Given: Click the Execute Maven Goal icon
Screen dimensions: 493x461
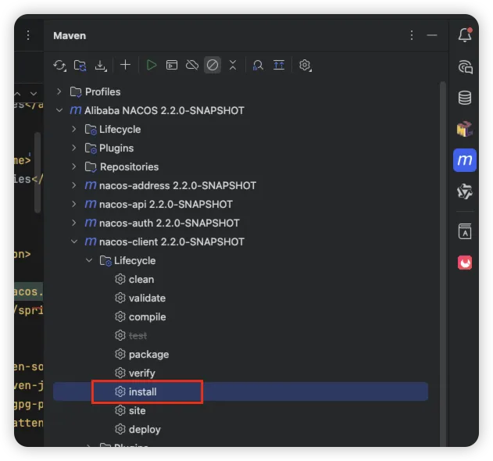Looking at the screenshot, I should click(172, 66).
